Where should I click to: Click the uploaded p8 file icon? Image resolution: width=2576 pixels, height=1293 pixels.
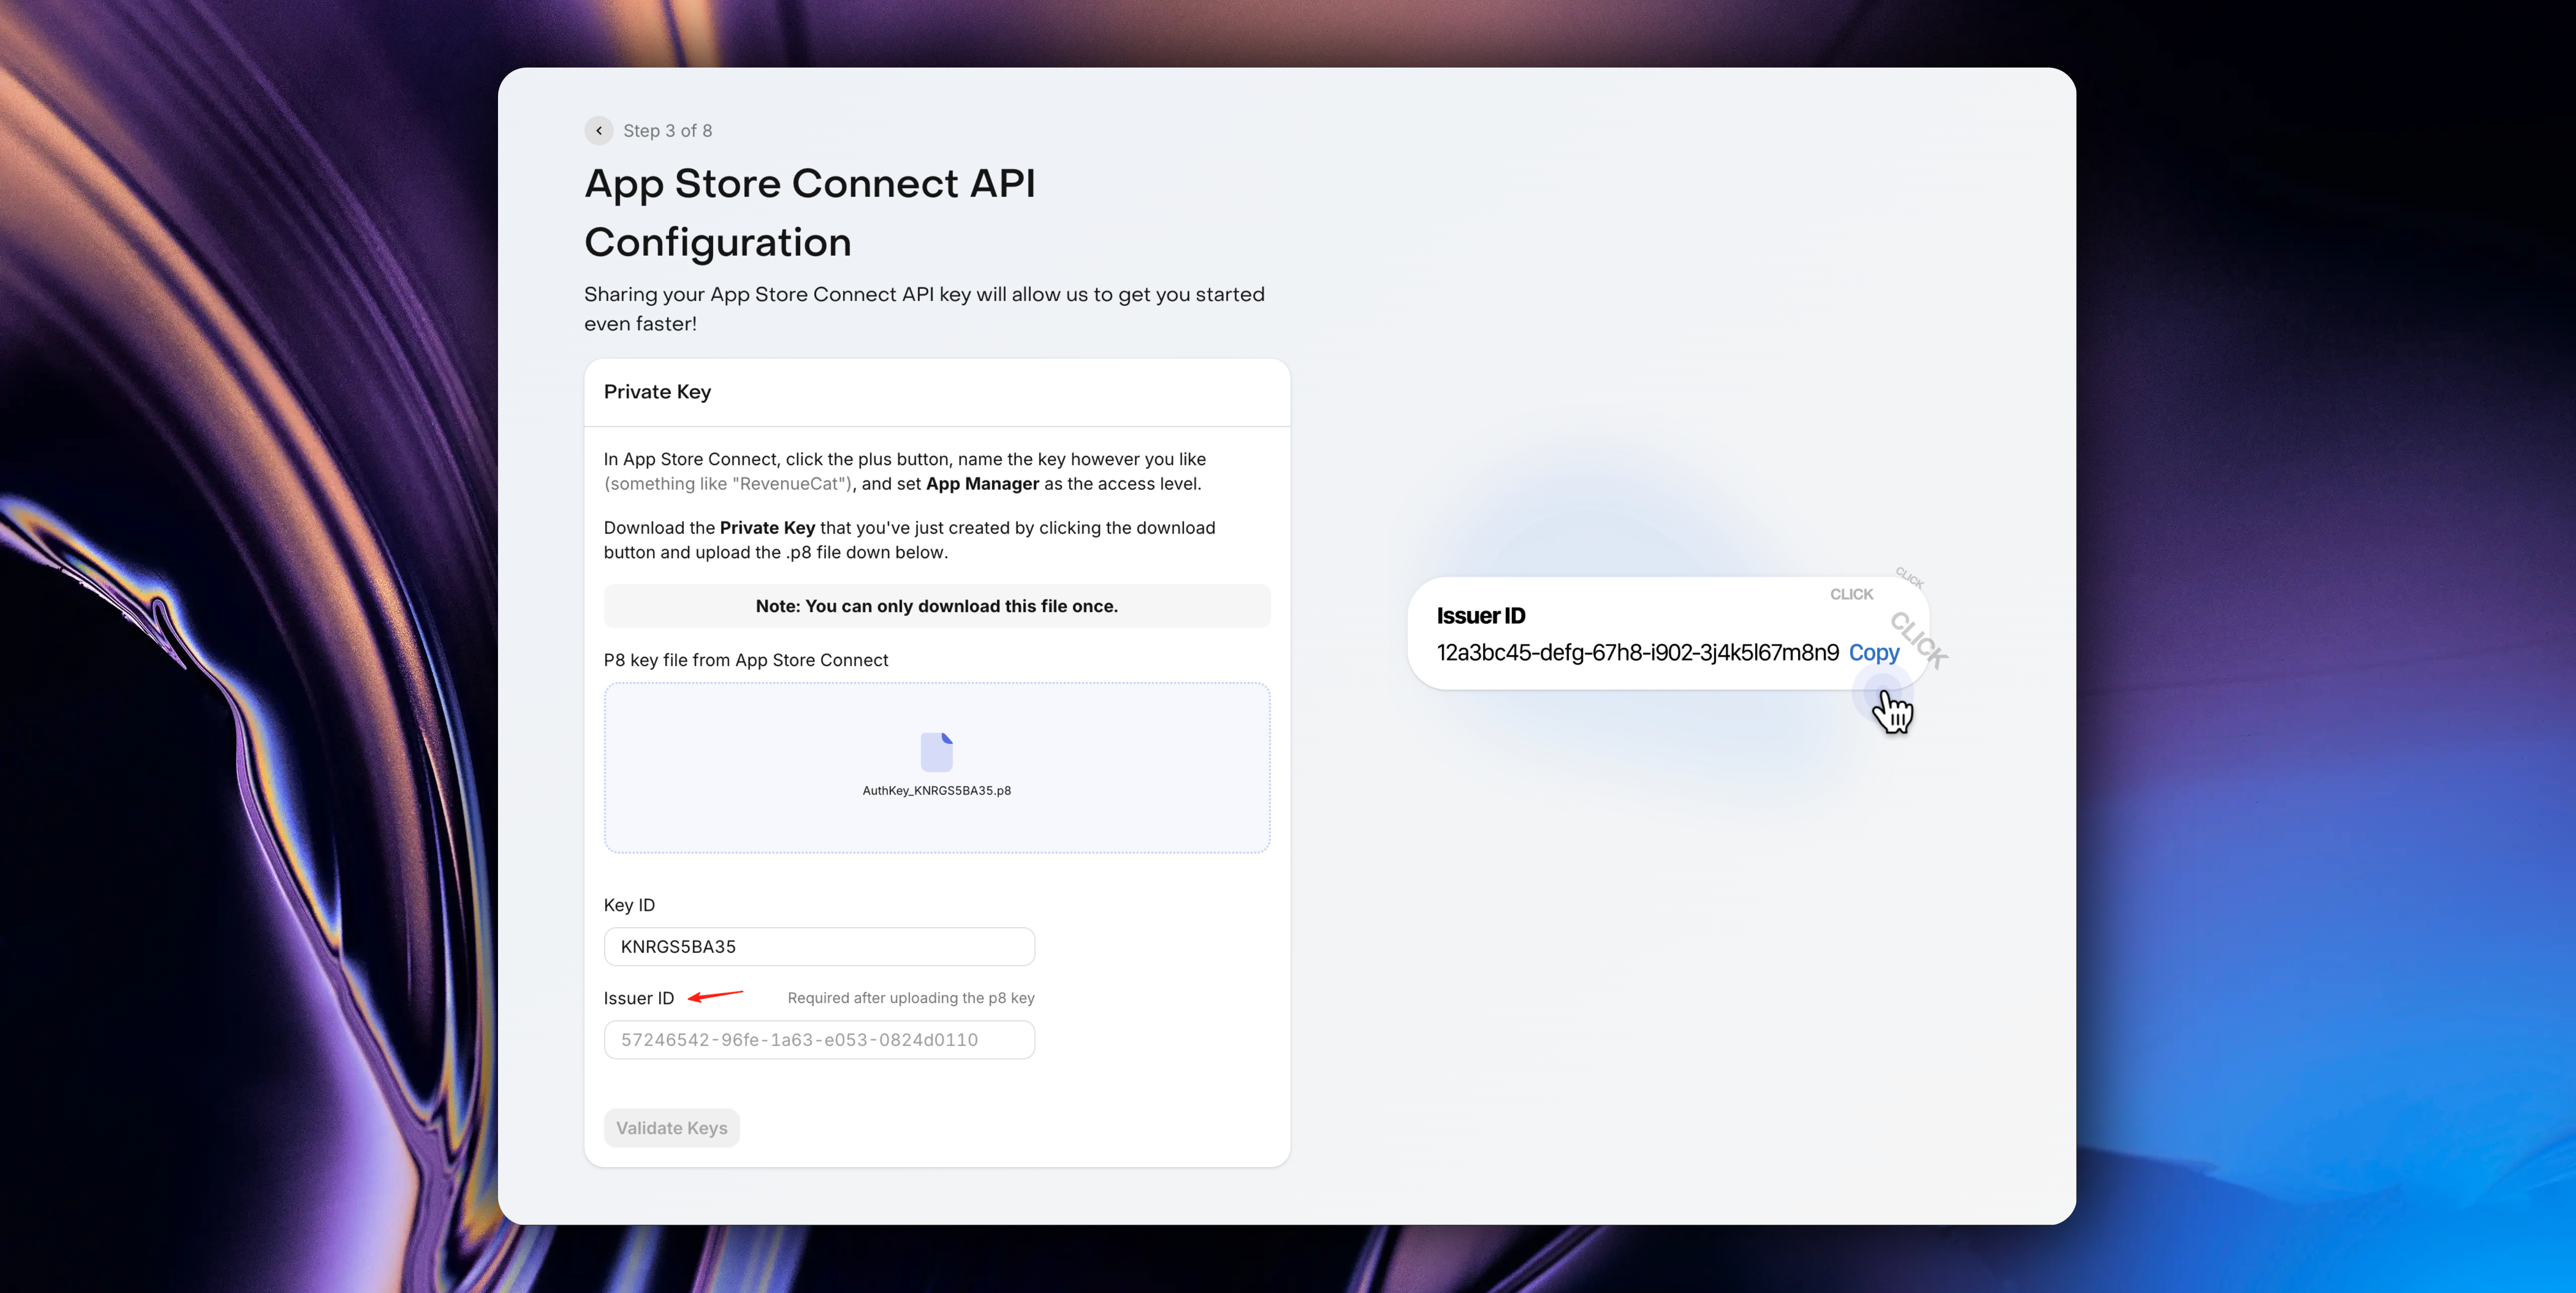[x=936, y=752]
